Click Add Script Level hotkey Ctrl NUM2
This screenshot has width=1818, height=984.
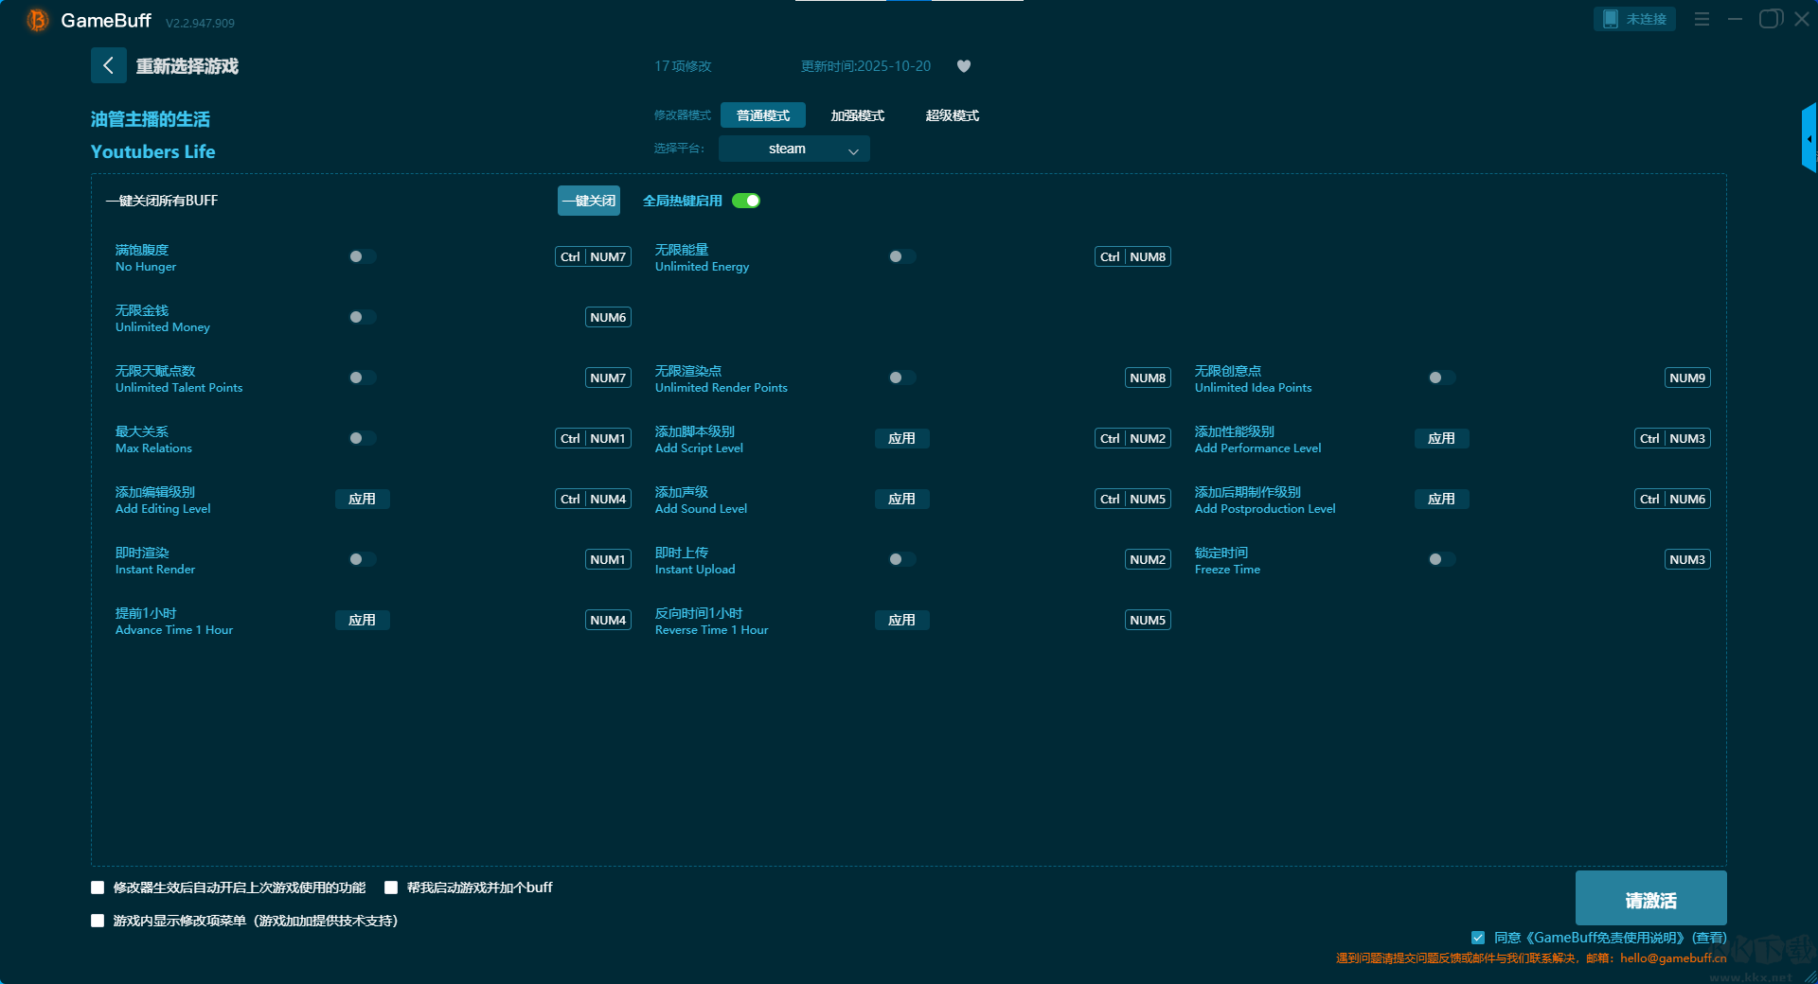point(1132,438)
